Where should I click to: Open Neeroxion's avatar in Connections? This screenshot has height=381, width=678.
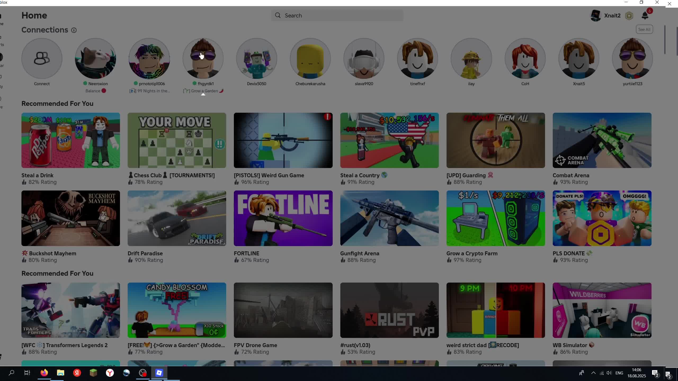click(95, 58)
